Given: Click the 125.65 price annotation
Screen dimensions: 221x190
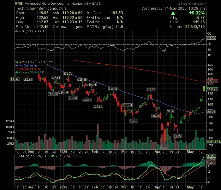Looking at the screenshot, I should pyautogui.click(x=82, y=80).
